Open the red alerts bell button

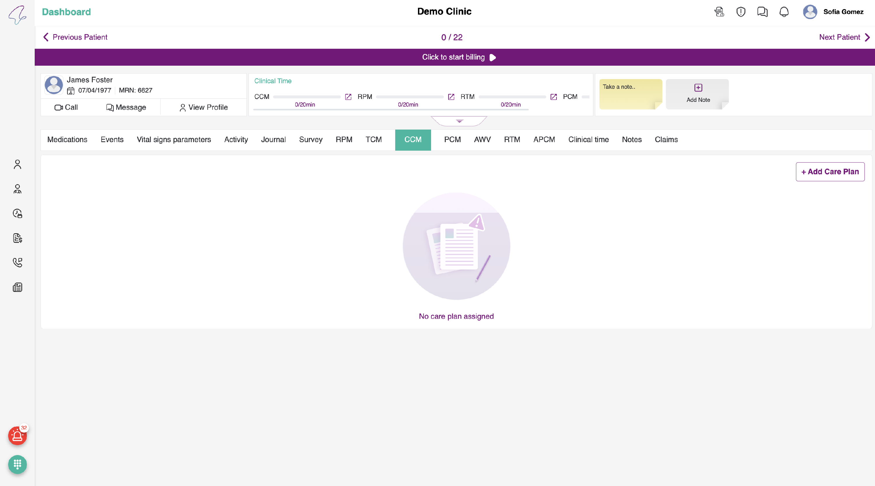[x=17, y=436]
